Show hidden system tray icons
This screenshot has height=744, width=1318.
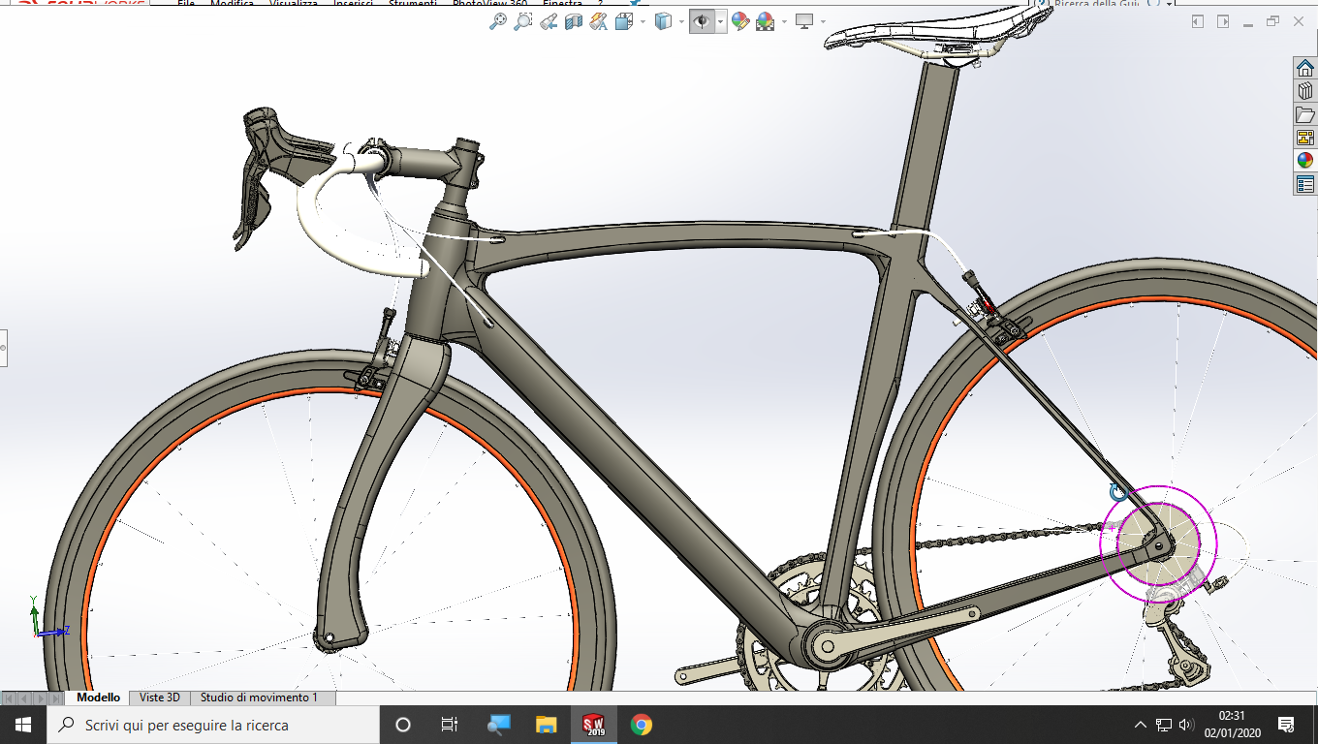(x=1141, y=725)
